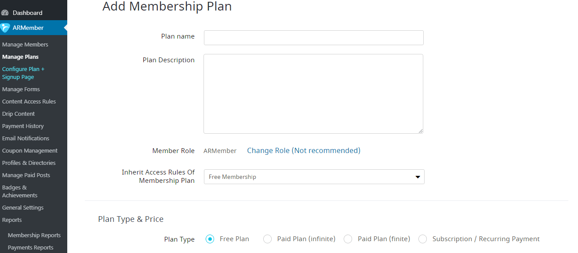Focus the Plan name text field
Viewport: 578px width, 253px height.
pyautogui.click(x=314, y=38)
